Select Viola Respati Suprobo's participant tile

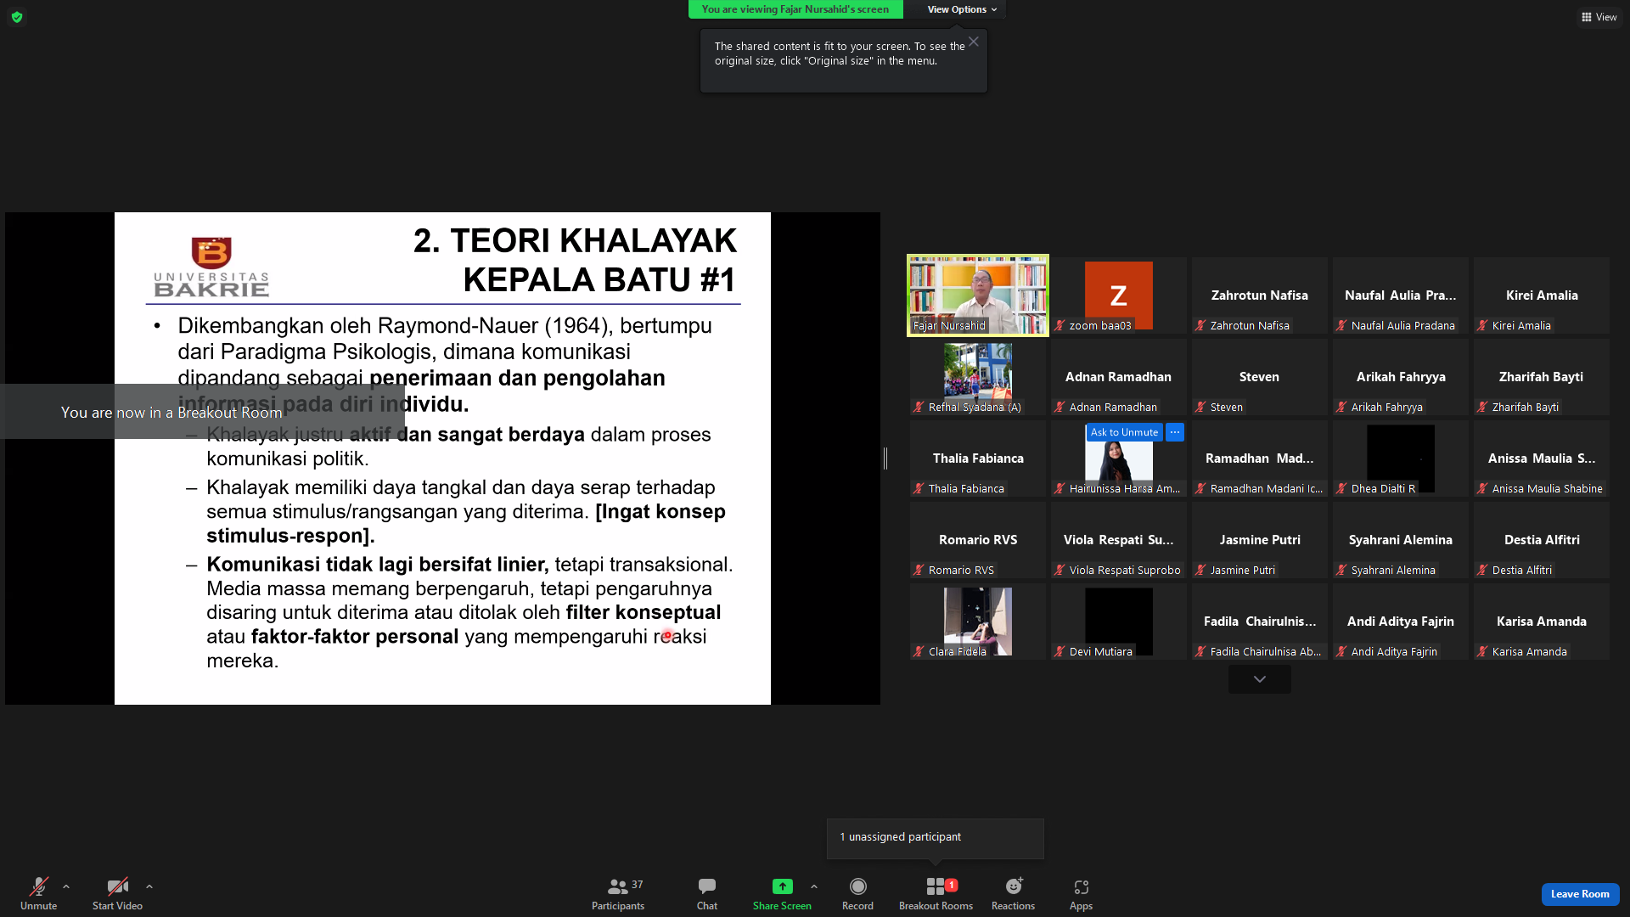point(1119,540)
